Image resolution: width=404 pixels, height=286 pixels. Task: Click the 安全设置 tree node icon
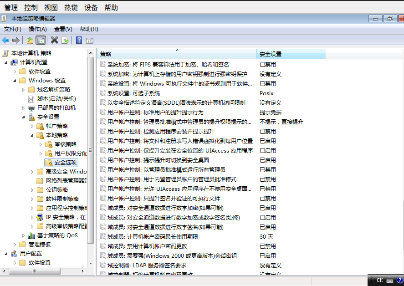[31, 117]
